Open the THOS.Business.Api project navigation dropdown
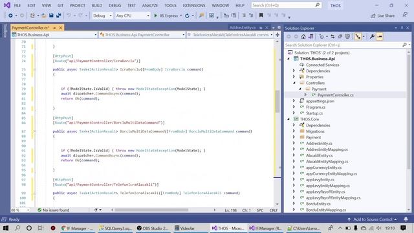Screen dimensions: 414x233 point(54,35)
